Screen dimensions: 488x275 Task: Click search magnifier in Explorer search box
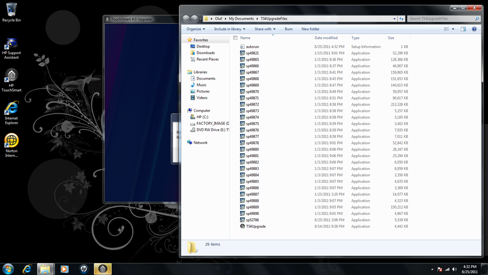(477, 19)
